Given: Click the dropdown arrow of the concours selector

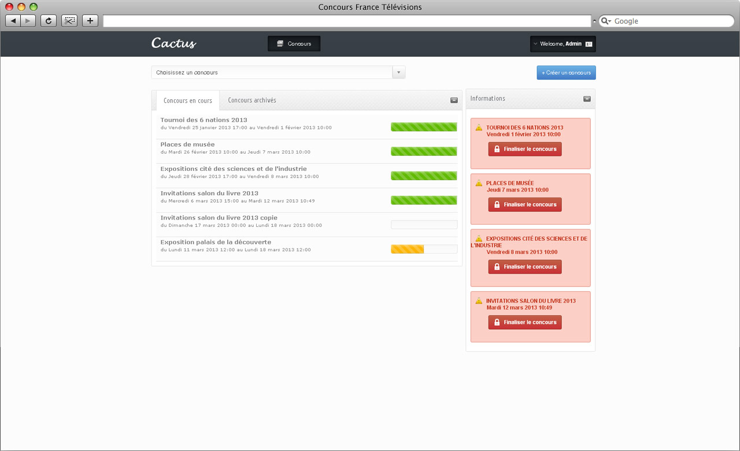Looking at the screenshot, I should click(x=399, y=73).
